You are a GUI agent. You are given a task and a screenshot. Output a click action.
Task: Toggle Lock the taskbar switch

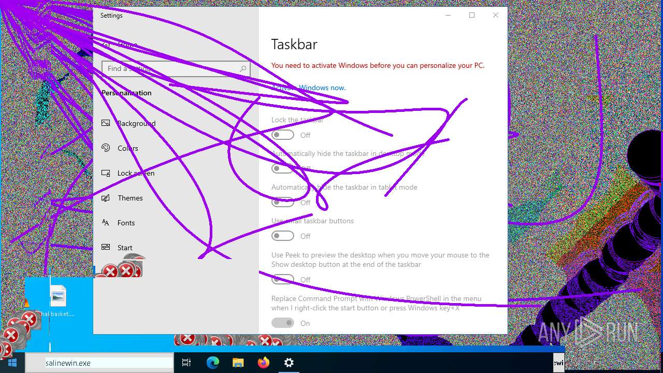[283, 135]
